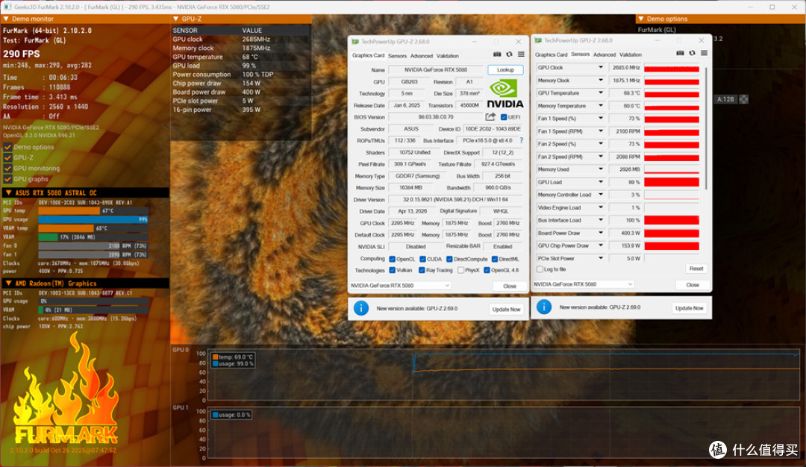Click Close button in Graphics Card window
The image size is (806, 467).
click(510, 286)
